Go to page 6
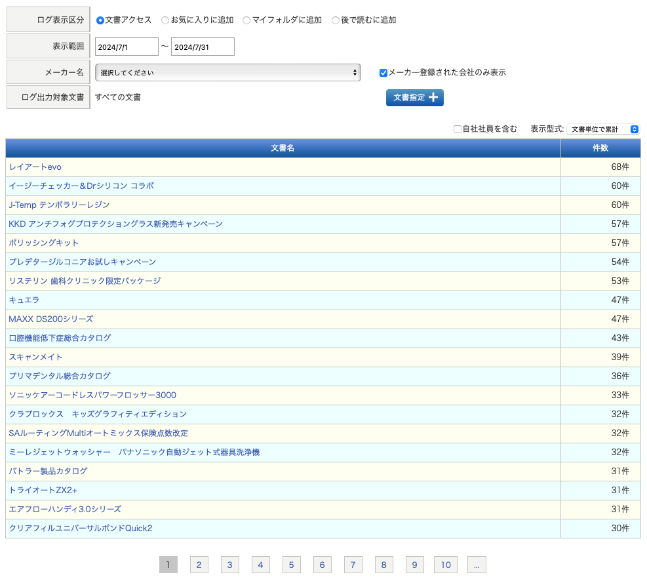 click(323, 565)
